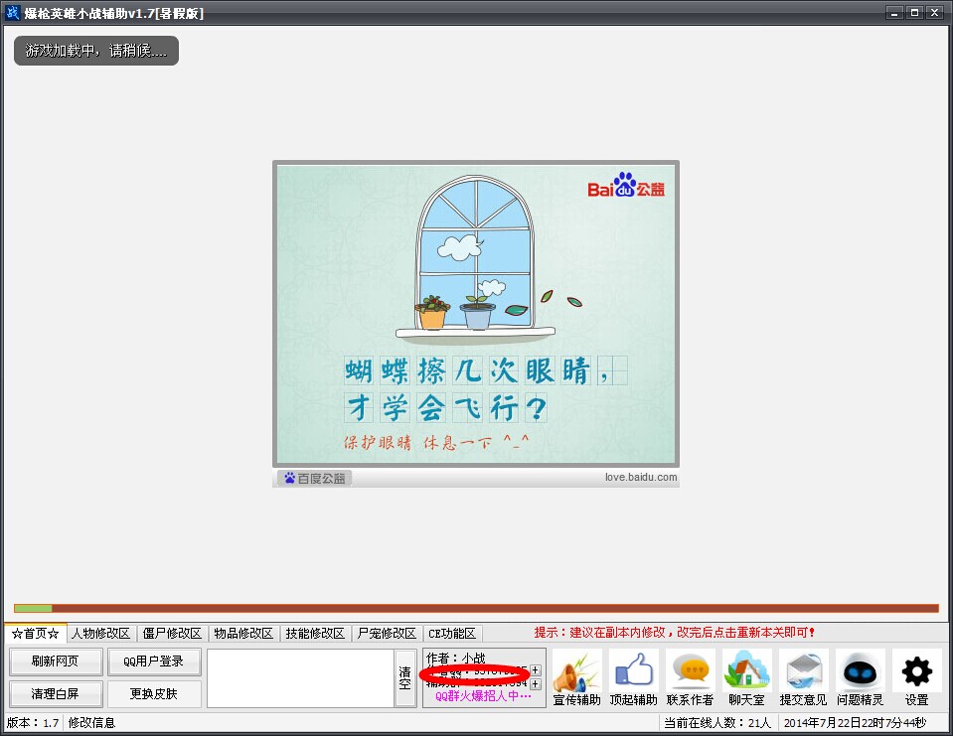
Task: Click the date and time status text
Action: point(855,723)
